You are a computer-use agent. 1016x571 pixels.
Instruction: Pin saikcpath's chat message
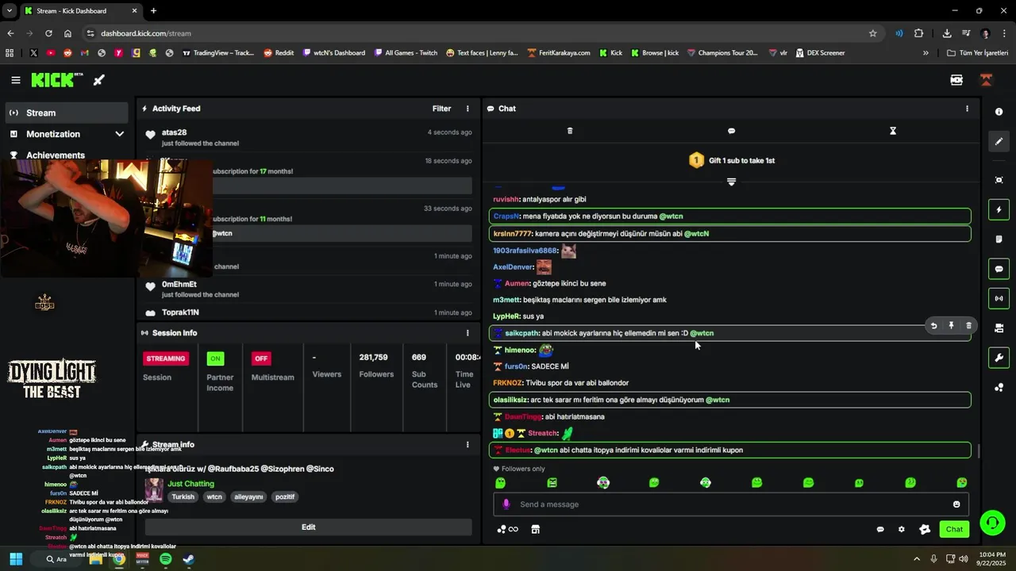pyautogui.click(x=951, y=326)
